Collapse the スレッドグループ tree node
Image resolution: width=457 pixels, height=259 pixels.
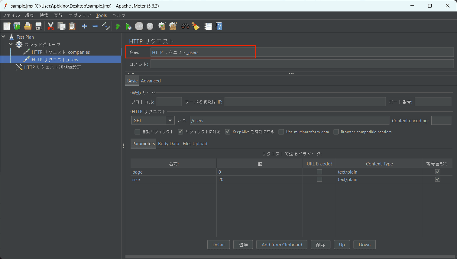pos(11,44)
